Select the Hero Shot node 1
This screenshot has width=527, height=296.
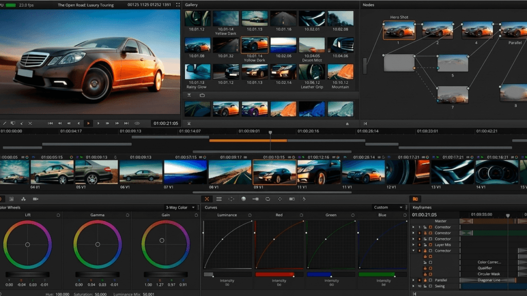[x=399, y=30]
